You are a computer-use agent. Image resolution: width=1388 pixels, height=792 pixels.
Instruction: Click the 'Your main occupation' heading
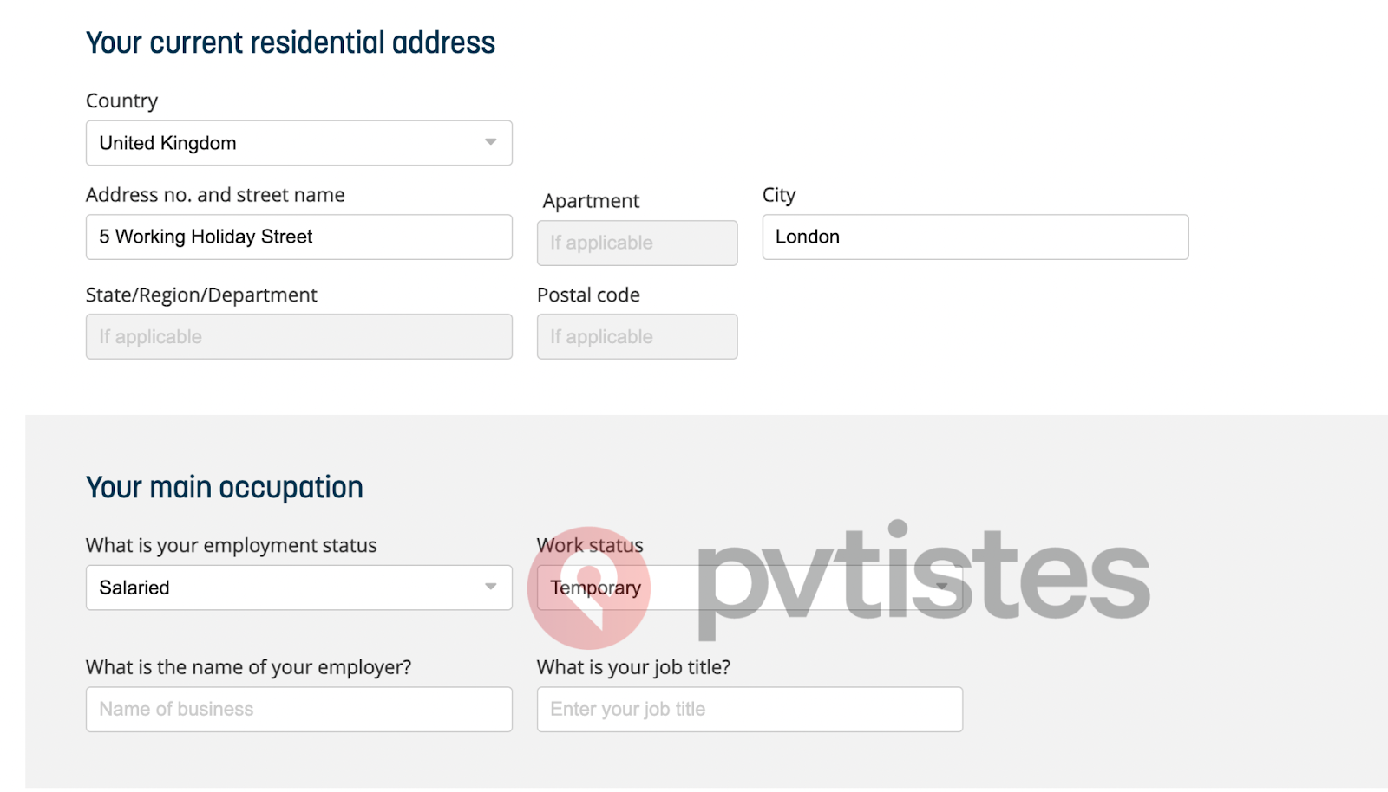pyautogui.click(x=224, y=487)
